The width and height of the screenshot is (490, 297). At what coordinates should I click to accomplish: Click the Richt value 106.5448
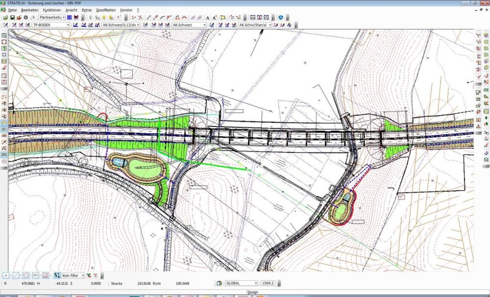(183, 283)
